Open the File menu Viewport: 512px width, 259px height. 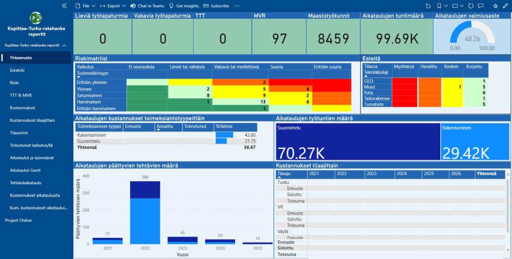click(86, 6)
